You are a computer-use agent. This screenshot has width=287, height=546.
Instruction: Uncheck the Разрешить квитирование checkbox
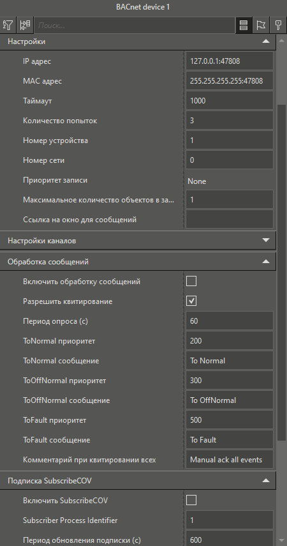191,301
